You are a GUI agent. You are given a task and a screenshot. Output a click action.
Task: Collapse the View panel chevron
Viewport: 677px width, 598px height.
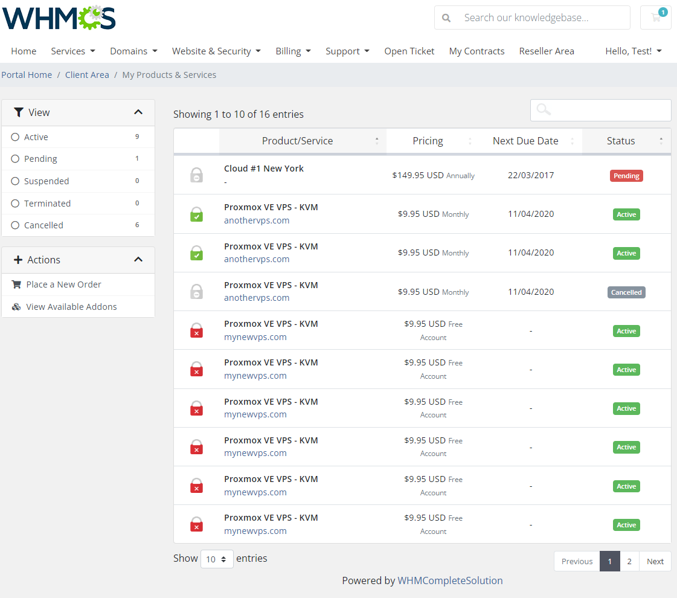138,112
